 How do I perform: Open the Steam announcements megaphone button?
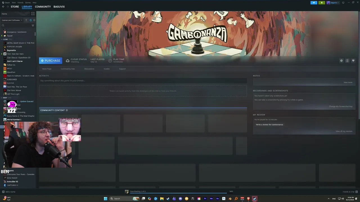click(314, 3)
